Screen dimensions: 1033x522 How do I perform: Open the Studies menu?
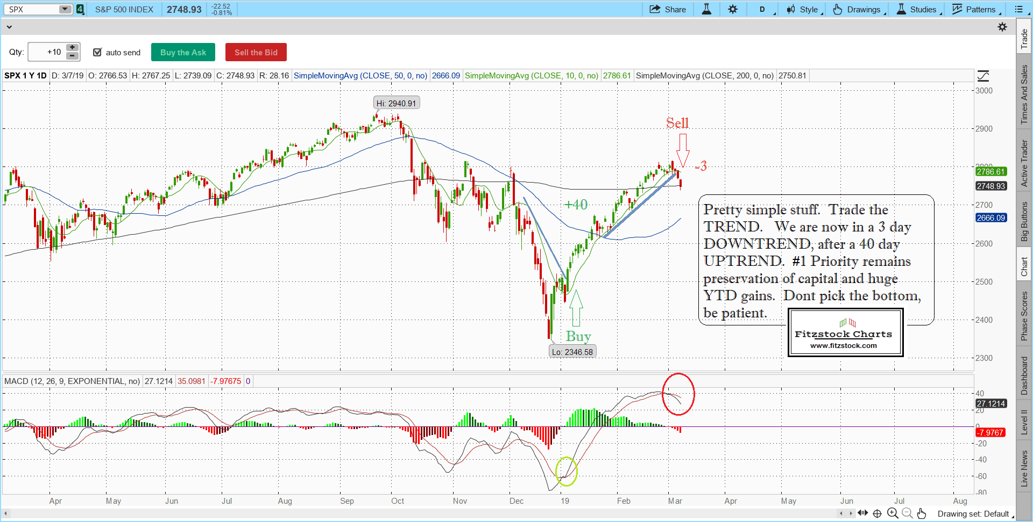[918, 9]
